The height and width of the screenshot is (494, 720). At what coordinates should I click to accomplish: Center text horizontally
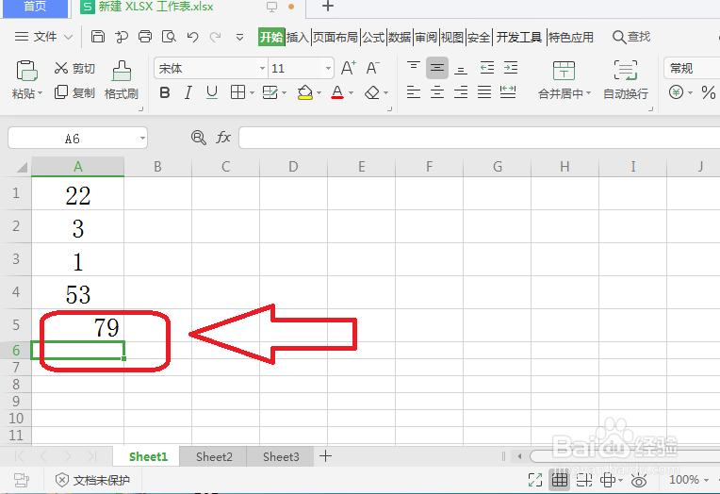coord(437,92)
